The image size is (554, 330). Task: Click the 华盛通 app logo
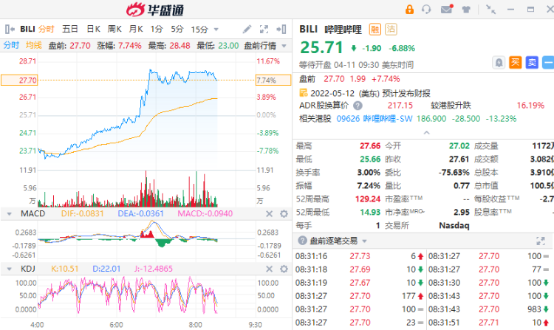click(x=155, y=10)
